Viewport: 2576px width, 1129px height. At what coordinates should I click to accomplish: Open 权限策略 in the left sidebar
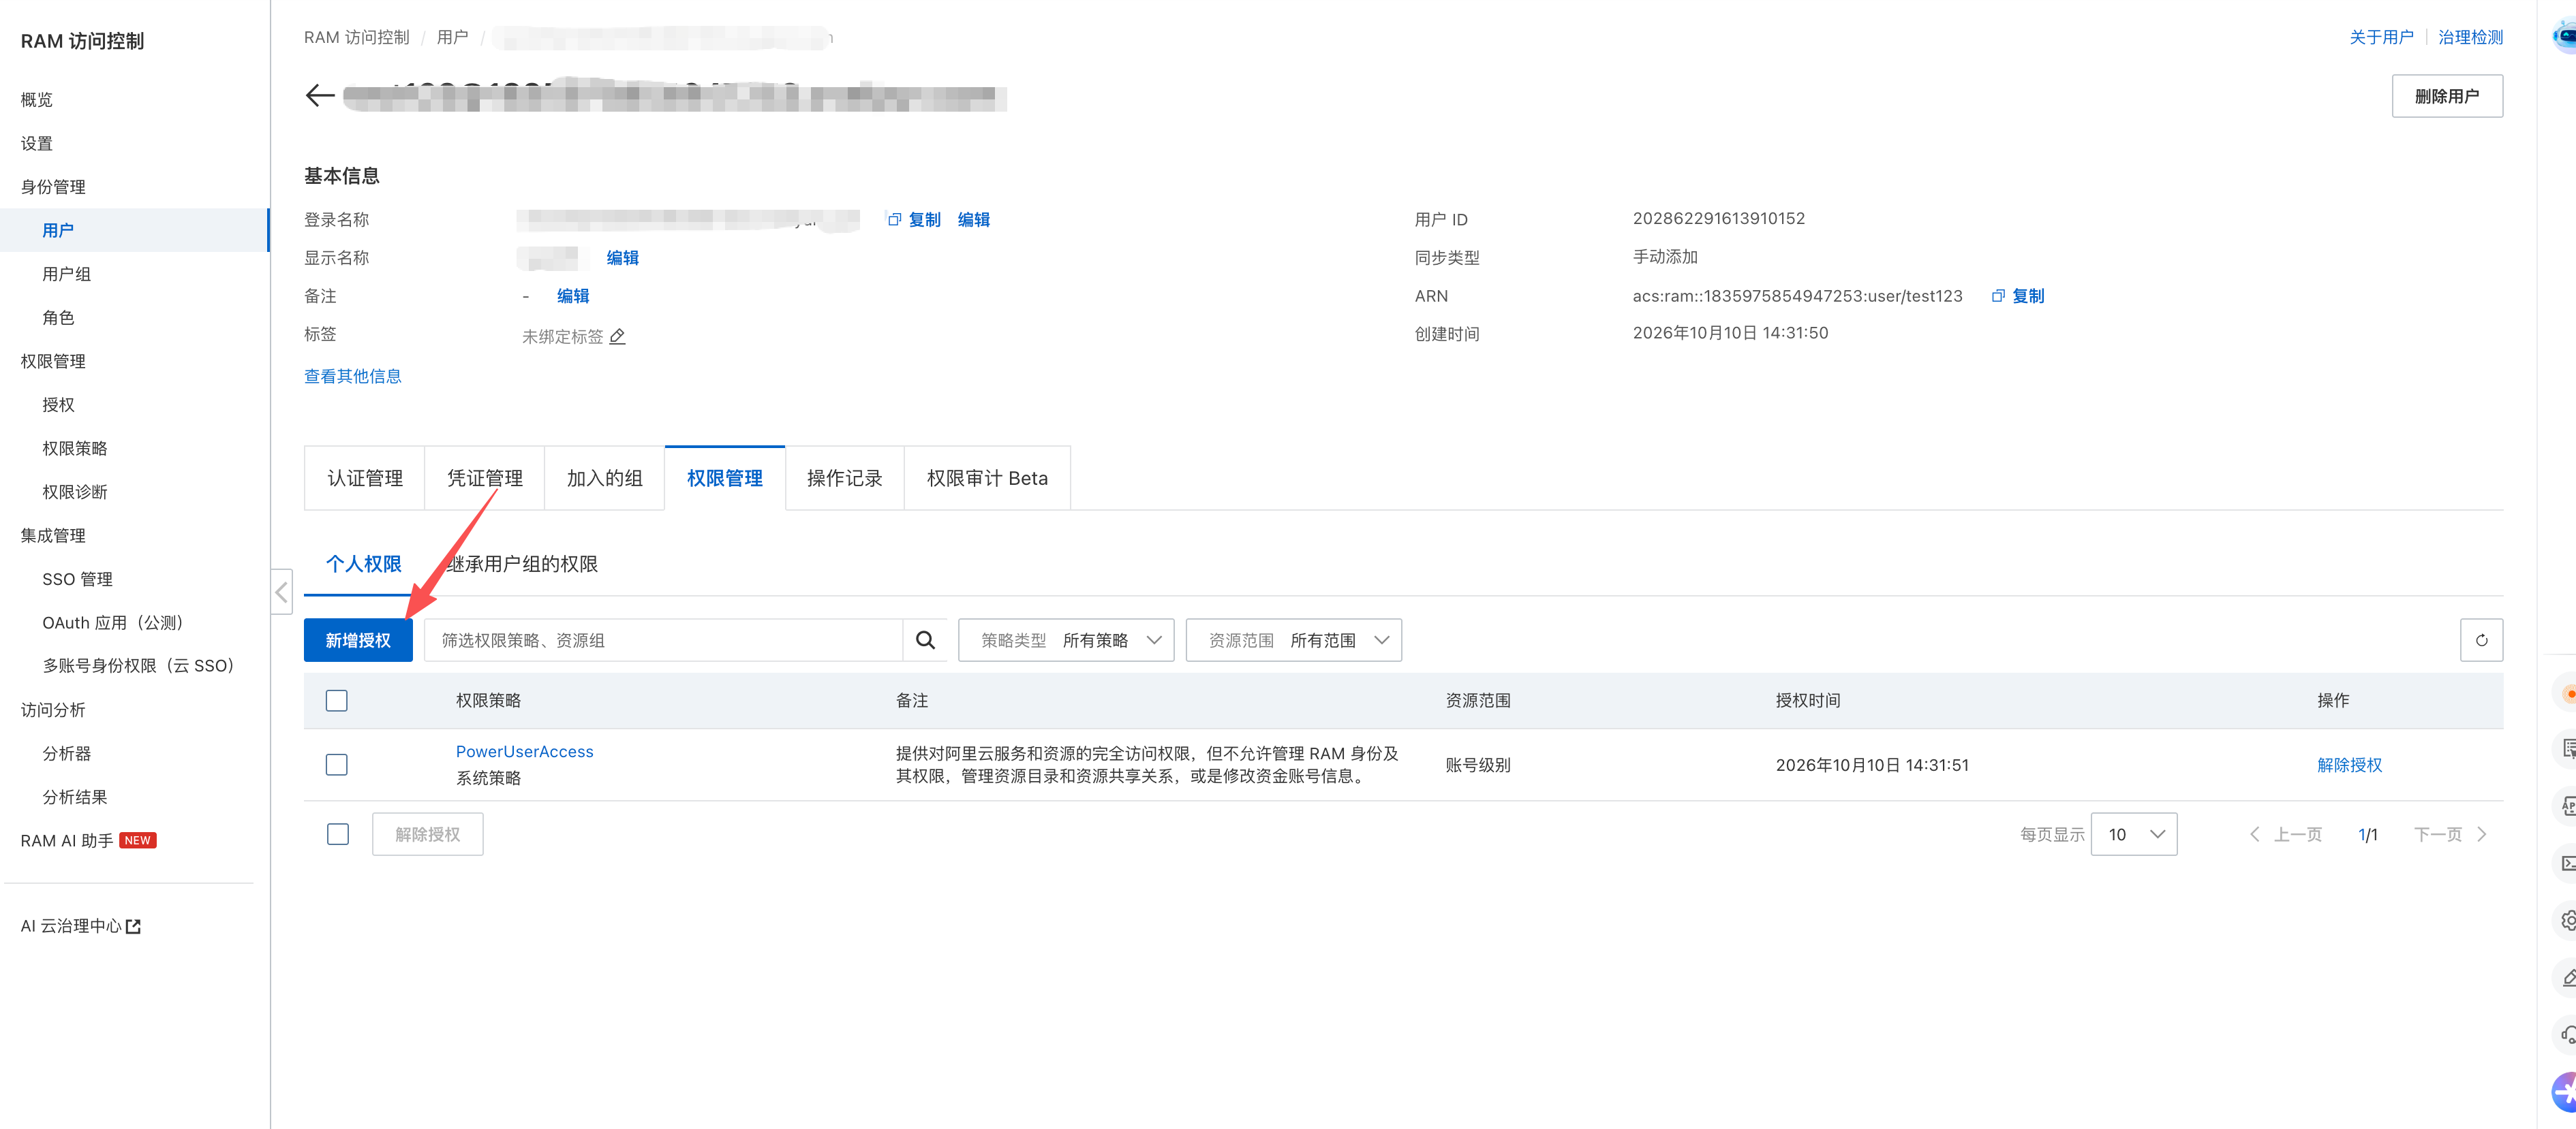coord(75,449)
